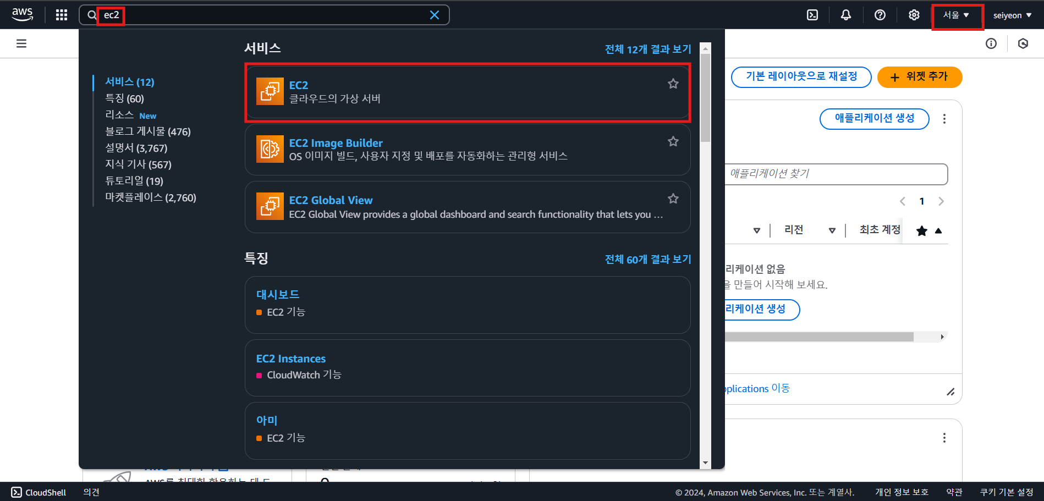Click the results scrollbar up arrow
The width and height of the screenshot is (1044, 501).
coord(706,48)
